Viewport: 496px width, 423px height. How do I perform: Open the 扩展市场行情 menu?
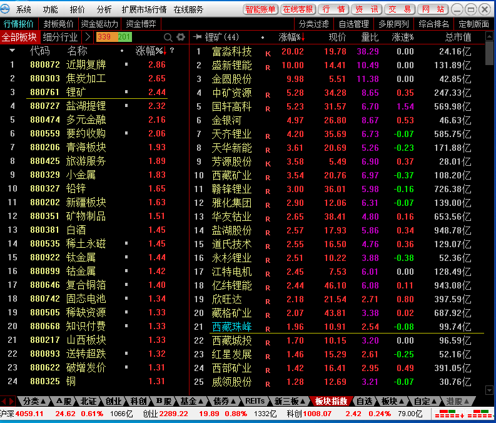click(x=144, y=9)
